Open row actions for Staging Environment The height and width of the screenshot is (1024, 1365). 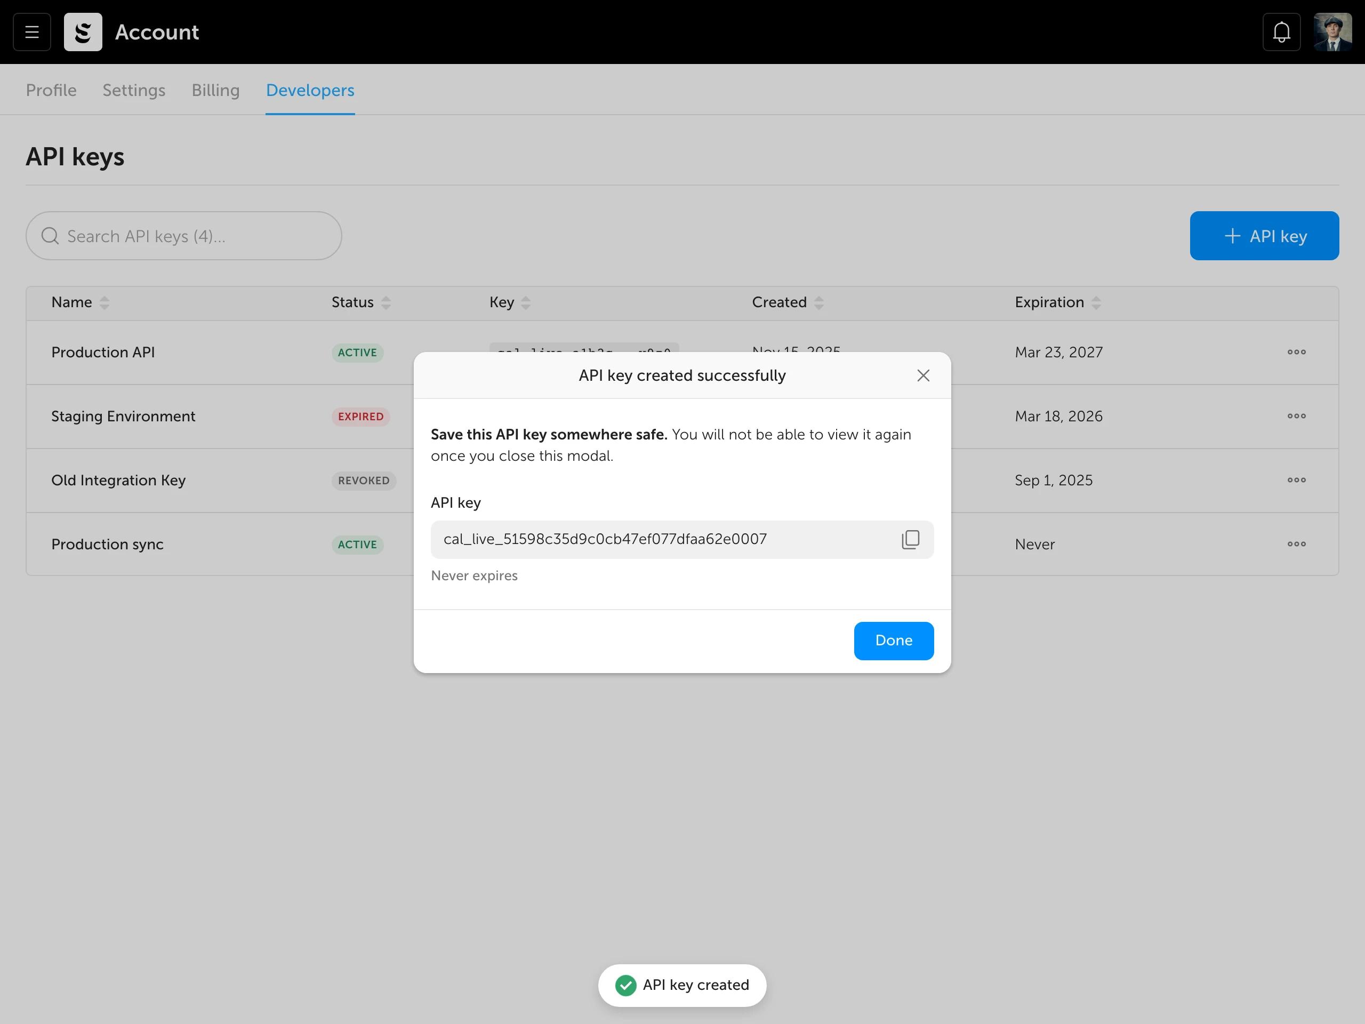pos(1296,416)
